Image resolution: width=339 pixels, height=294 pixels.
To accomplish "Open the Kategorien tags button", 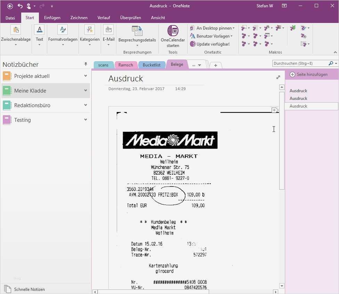I will click(x=90, y=36).
